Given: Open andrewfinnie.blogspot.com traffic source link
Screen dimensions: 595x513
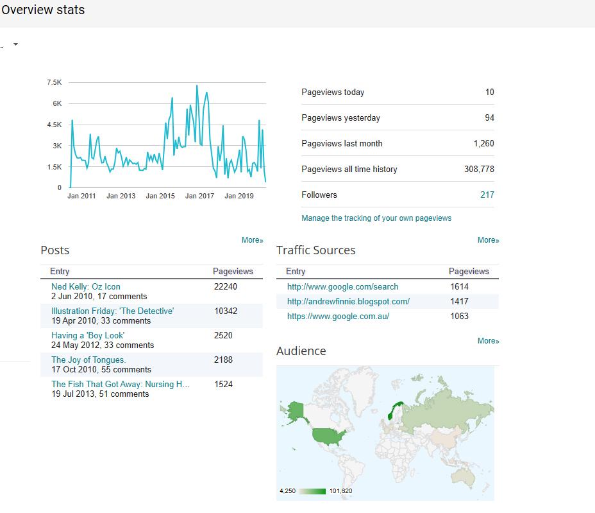Looking at the screenshot, I should click(348, 301).
